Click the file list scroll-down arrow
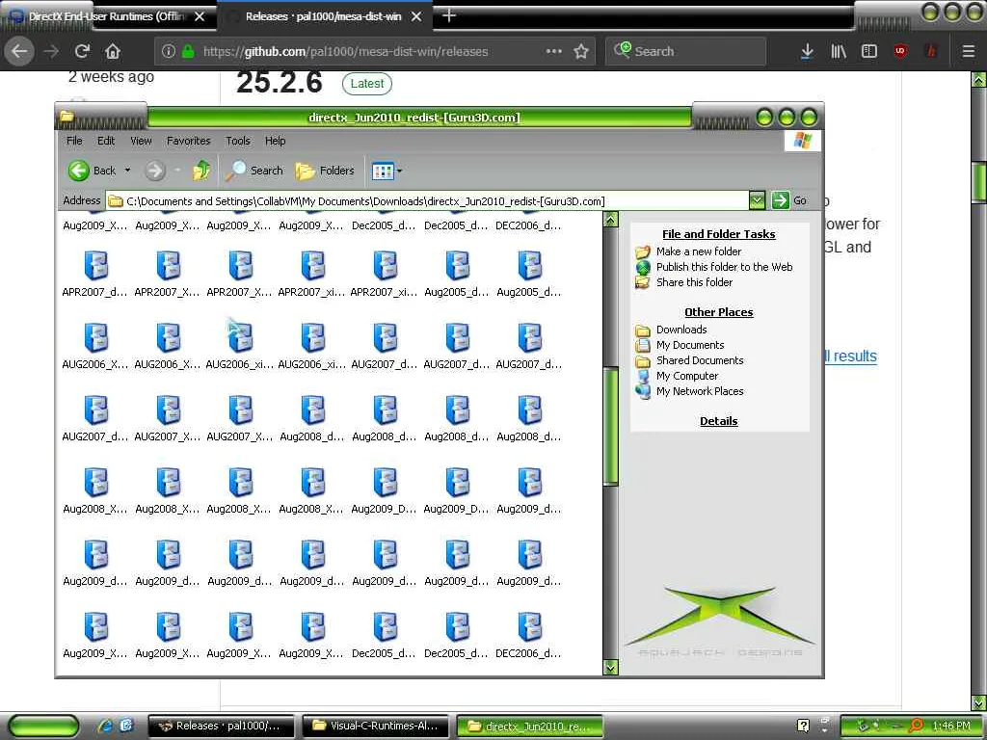The height and width of the screenshot is (740, 987). 610,667
